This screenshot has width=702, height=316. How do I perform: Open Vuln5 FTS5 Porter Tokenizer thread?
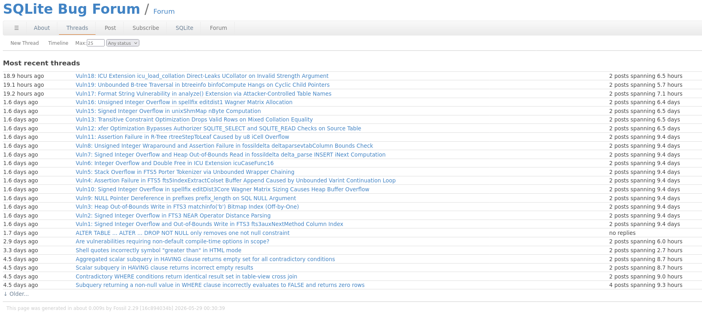[x=185, y=172]
